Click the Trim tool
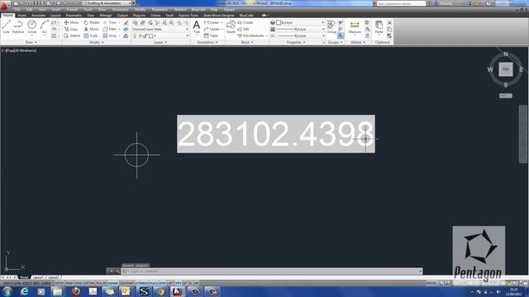 point(110,22)
